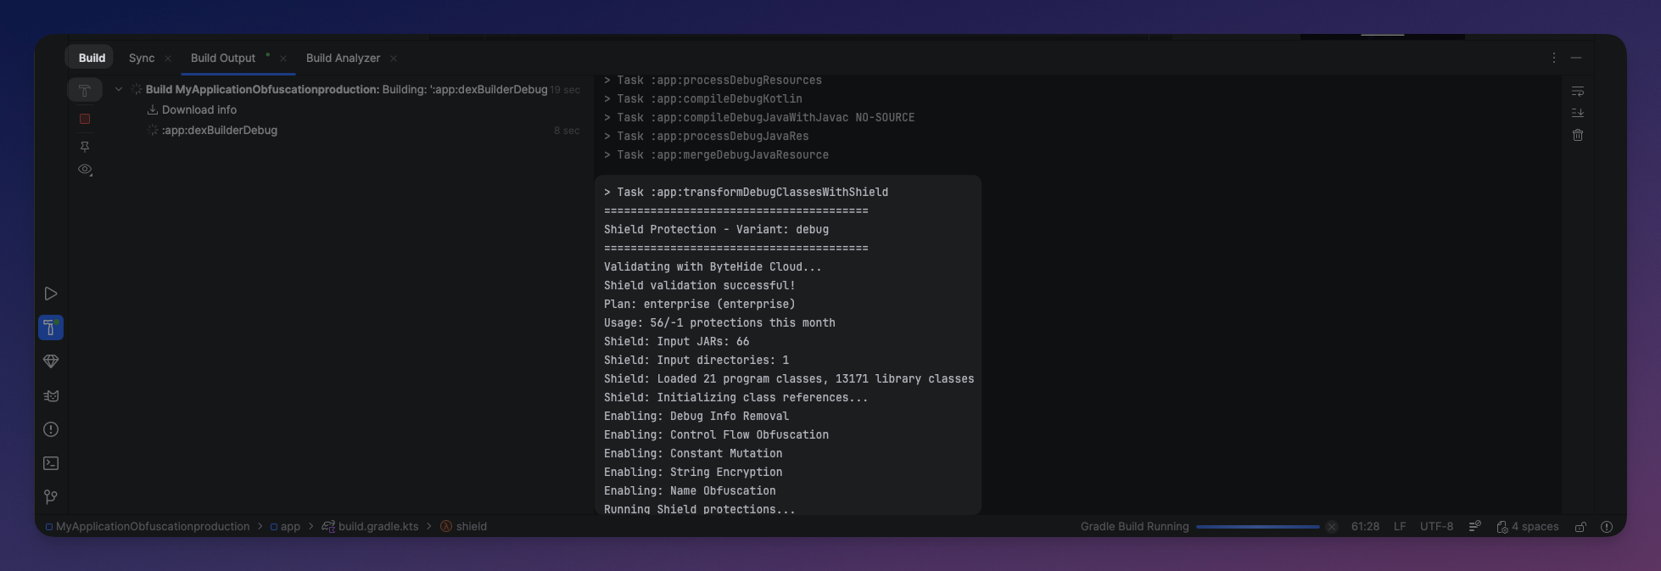The image size is (1661, 571).
Task: Open the 4 spaces indent selector
Action: (x=1528, y=526)
